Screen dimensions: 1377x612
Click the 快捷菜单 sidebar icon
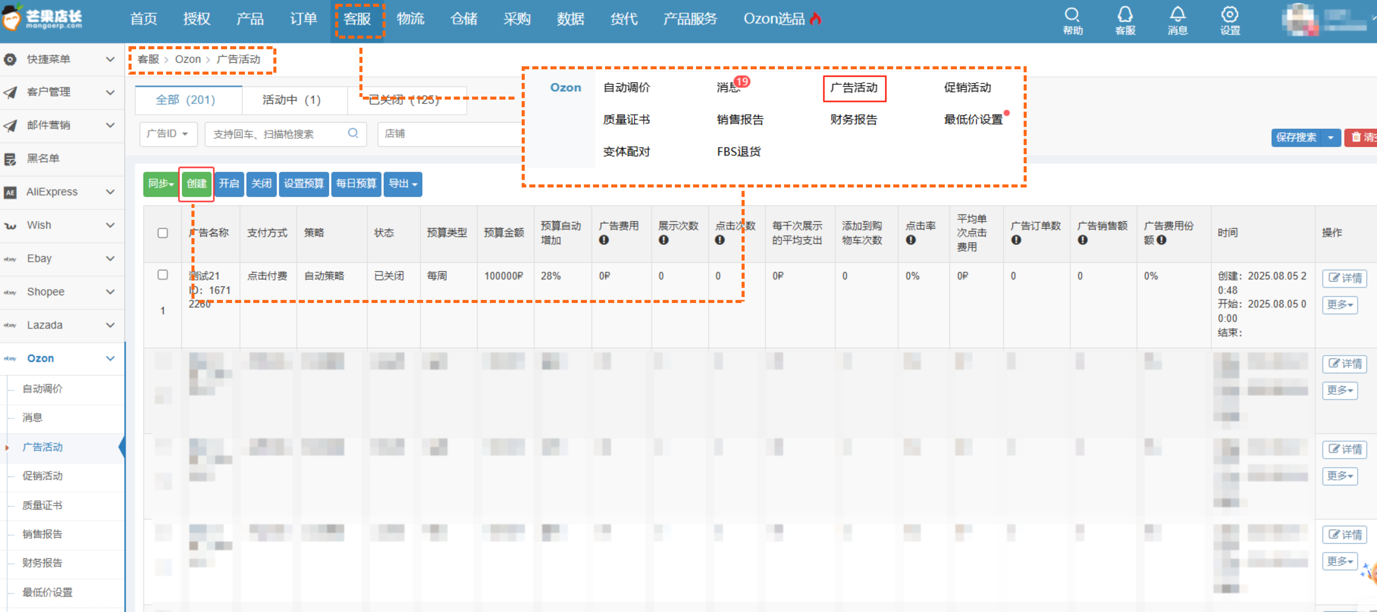click(10, 59)
